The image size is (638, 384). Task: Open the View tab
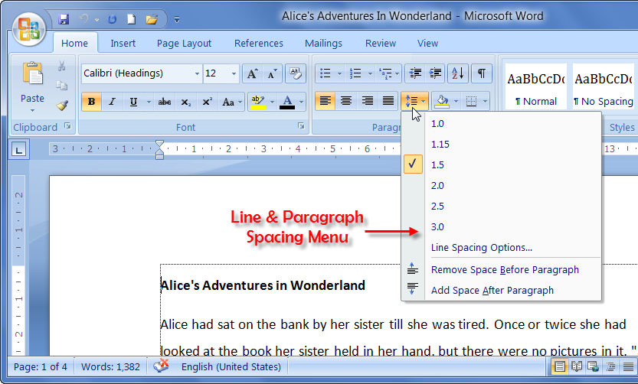[427, 43]
